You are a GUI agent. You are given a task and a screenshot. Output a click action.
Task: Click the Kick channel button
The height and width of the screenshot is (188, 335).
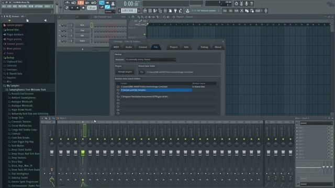point(82,25)
